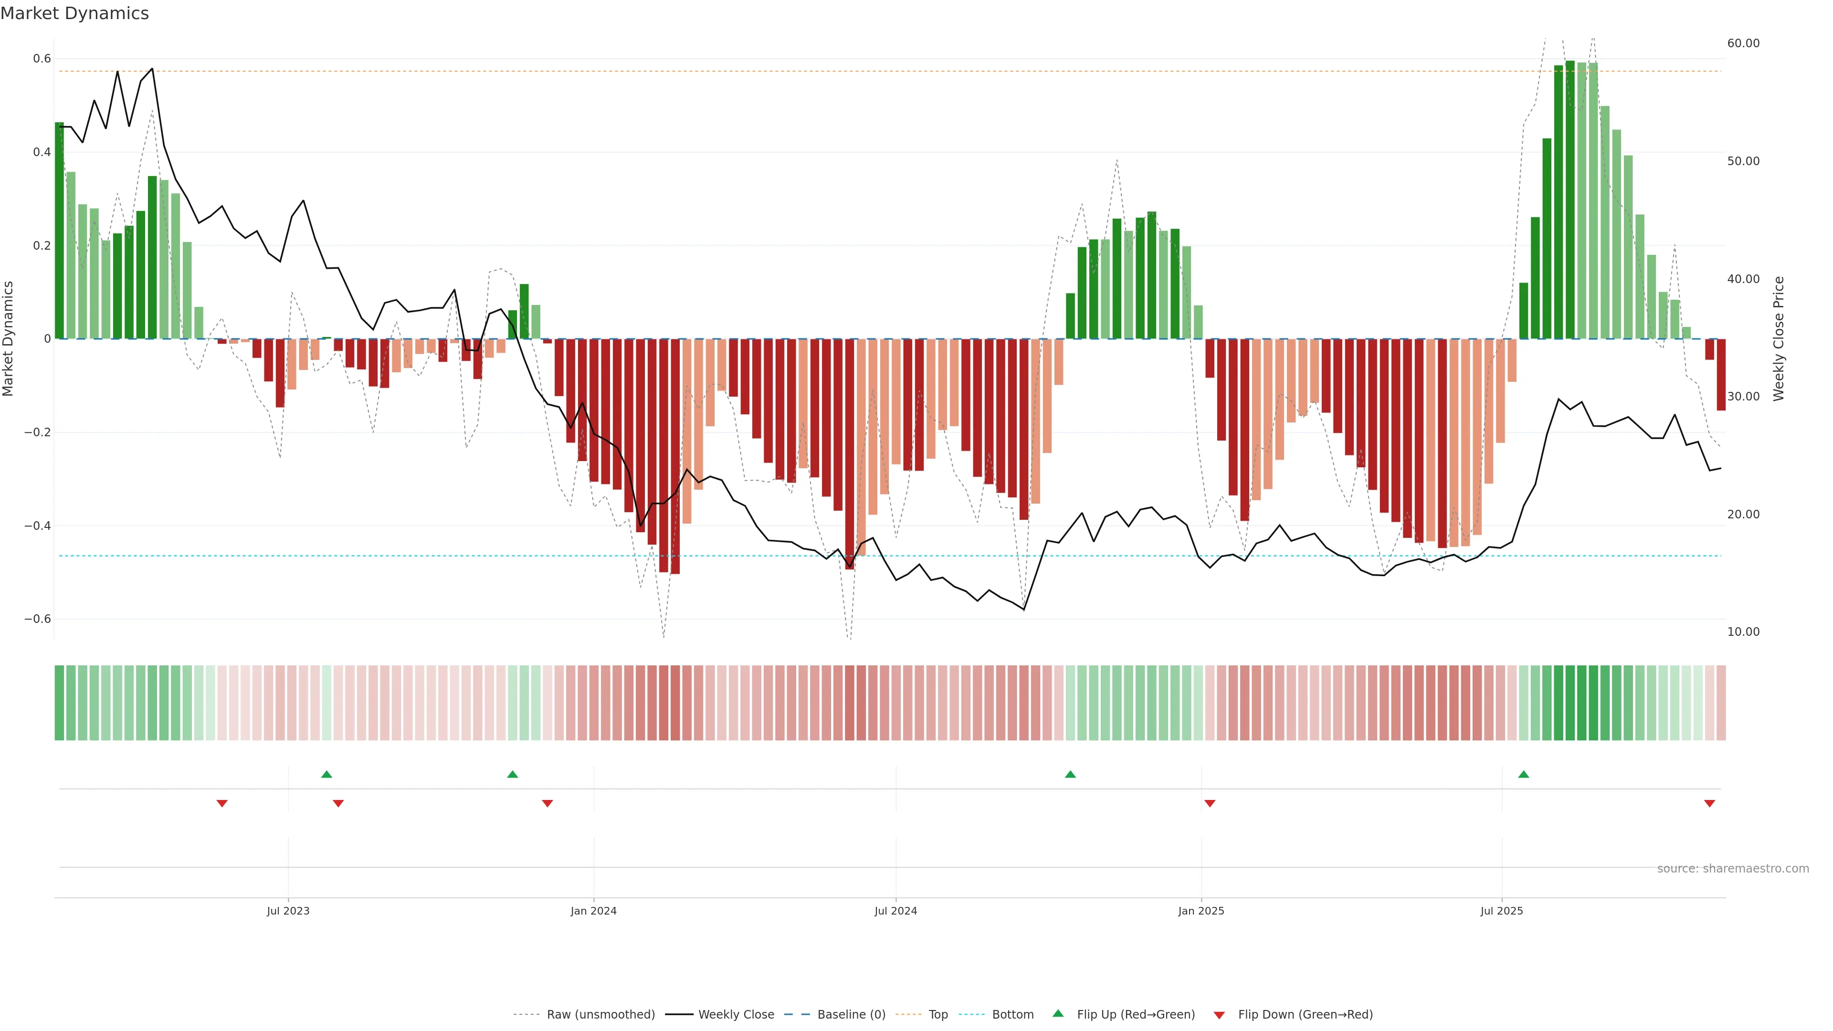Click the green flip-up marker near July 2025
Screen dimensions: 1833x1031
(1524, 774)
